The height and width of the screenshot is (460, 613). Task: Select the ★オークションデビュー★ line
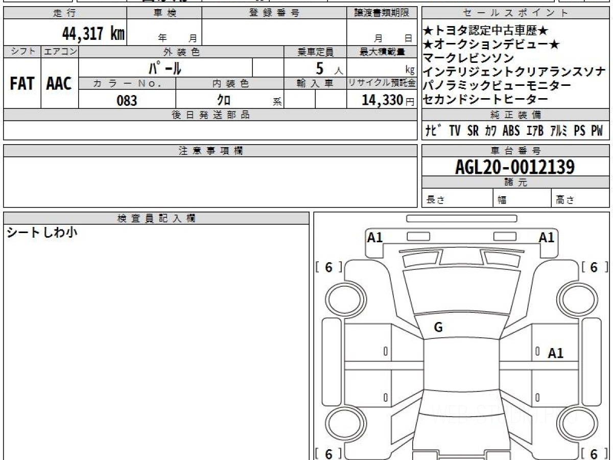point(492,45)
